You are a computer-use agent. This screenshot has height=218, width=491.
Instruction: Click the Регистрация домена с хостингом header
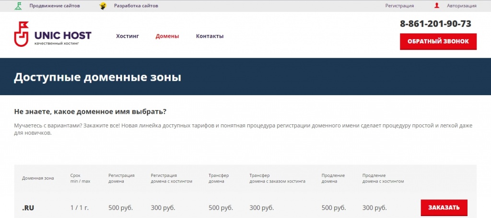172,178
